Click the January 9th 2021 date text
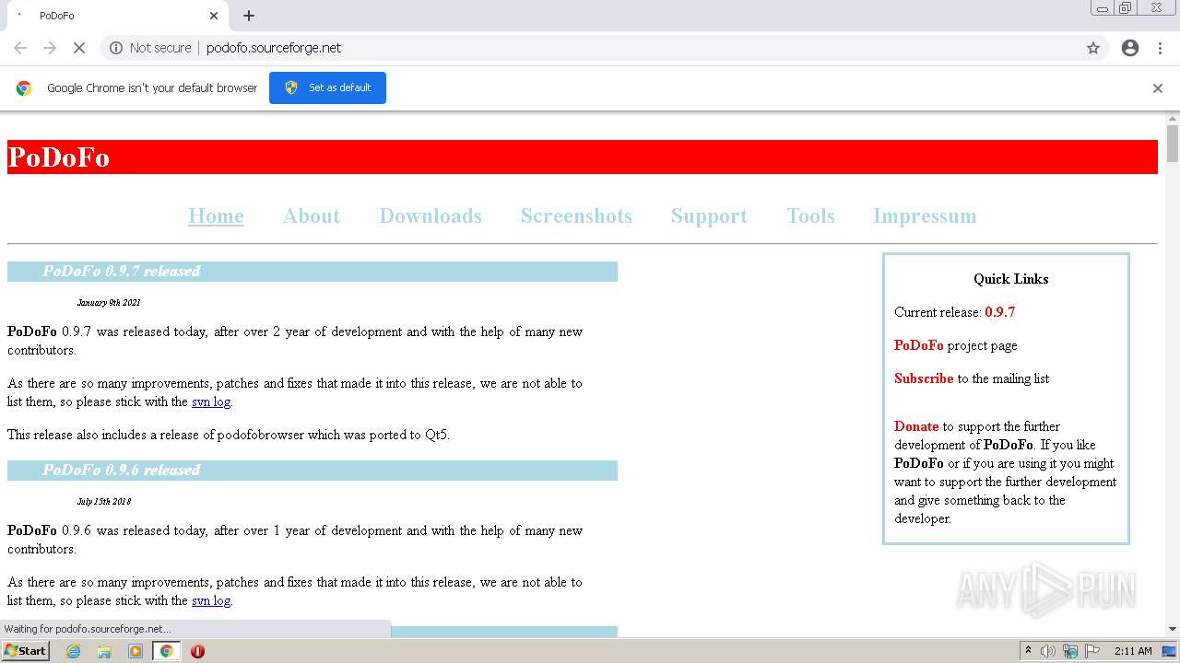1180x663 pixels. 109,302
